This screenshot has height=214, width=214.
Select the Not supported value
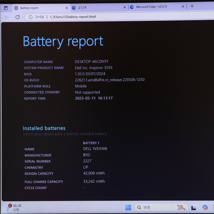coord(88,92)
